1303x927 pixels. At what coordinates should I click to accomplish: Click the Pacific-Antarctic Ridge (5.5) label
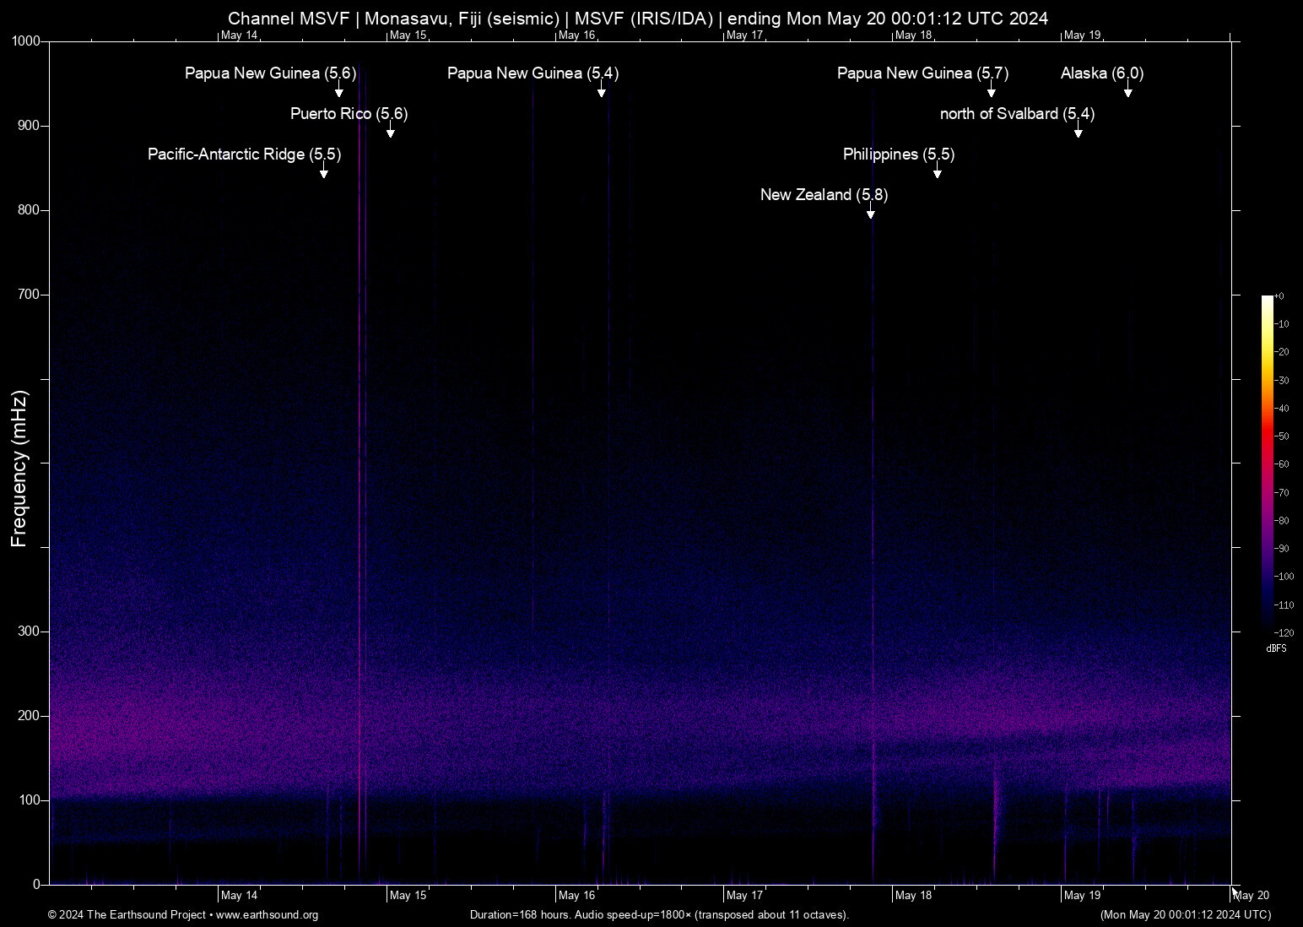click(242, 154)
